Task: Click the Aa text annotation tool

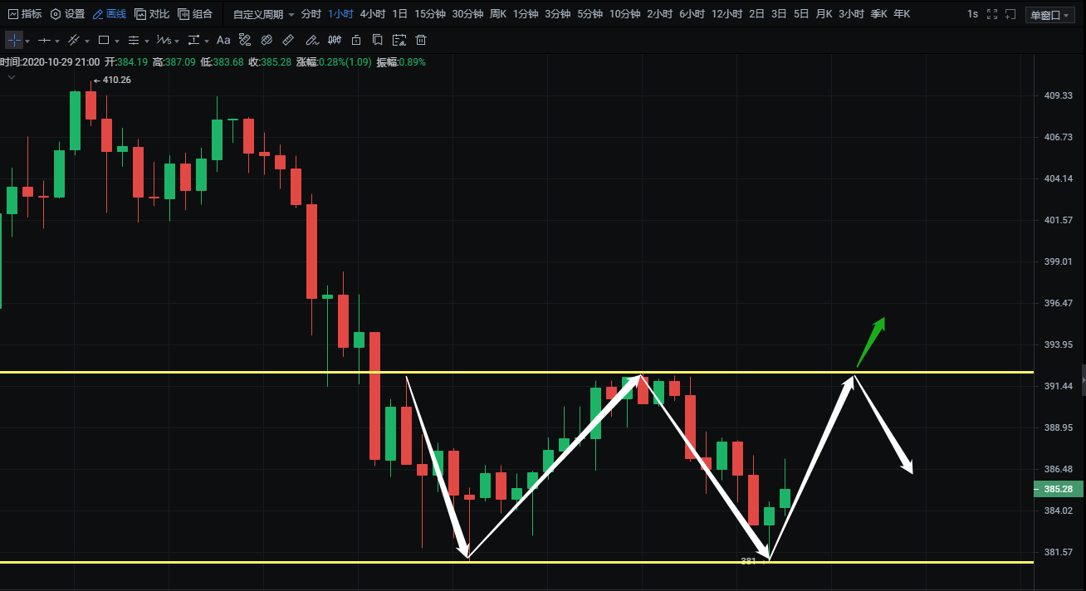Action: pyautogui.click(x=223, y=40)
